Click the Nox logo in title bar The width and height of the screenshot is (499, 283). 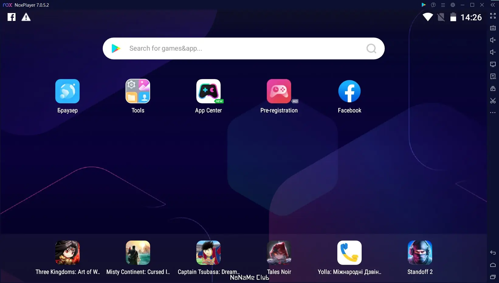click(x=8, y=5)
